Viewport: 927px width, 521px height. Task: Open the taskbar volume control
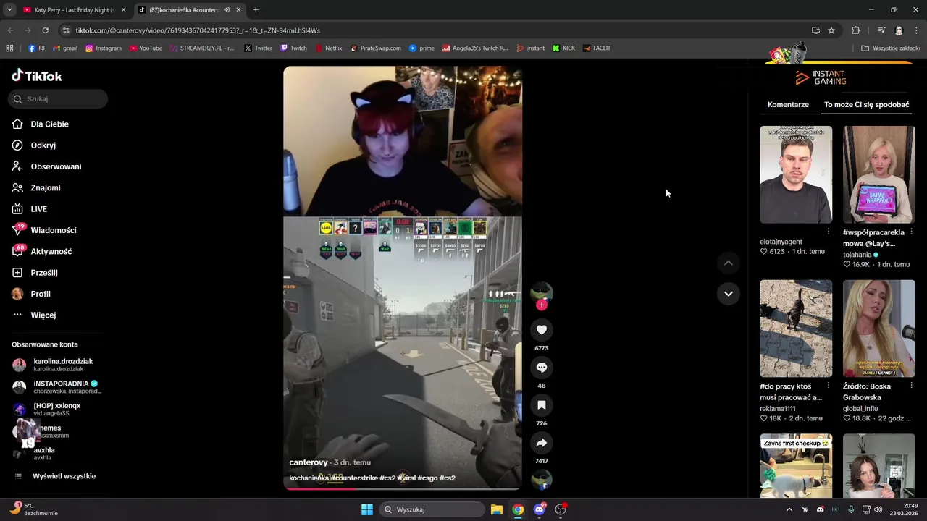(878, 509)
